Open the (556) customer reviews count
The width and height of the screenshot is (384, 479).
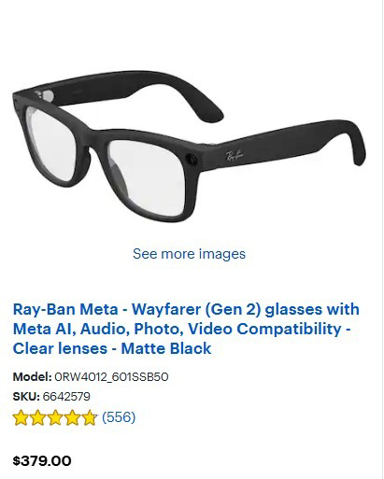tap(119, 417)
